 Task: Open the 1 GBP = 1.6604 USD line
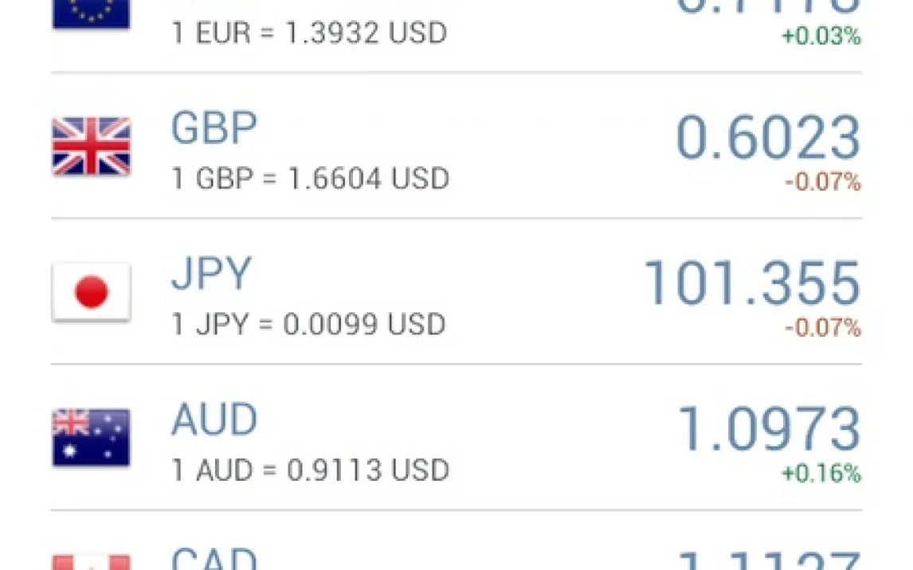click(x=311, y=178)
